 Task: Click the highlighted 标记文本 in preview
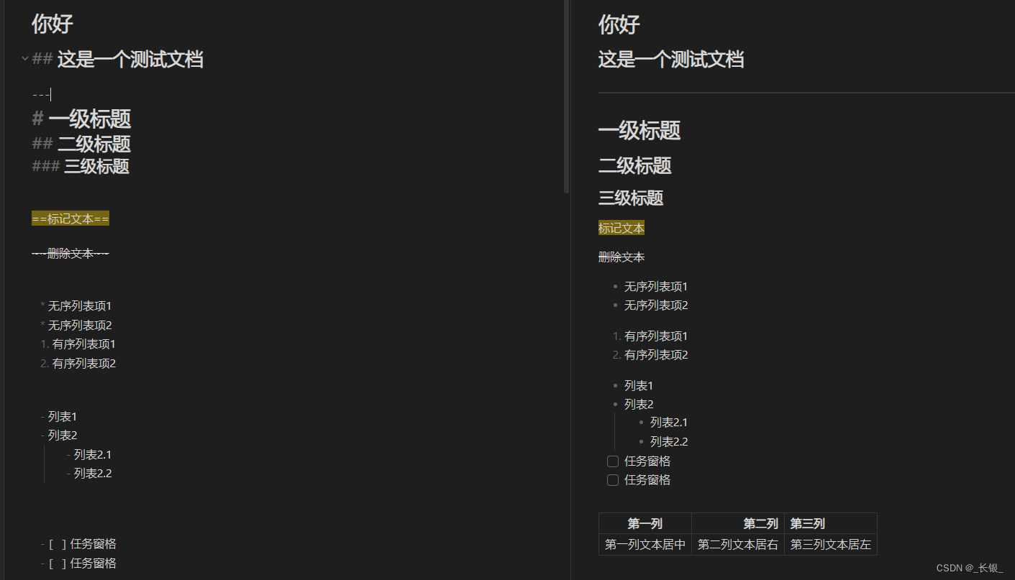coord(622,228)
